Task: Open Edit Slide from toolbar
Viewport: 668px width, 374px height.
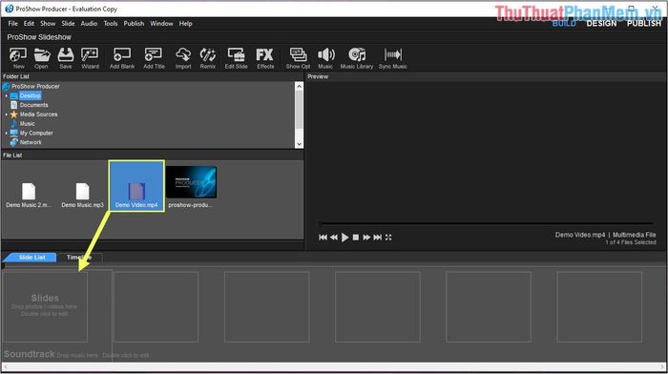Action: coord(236,58)
